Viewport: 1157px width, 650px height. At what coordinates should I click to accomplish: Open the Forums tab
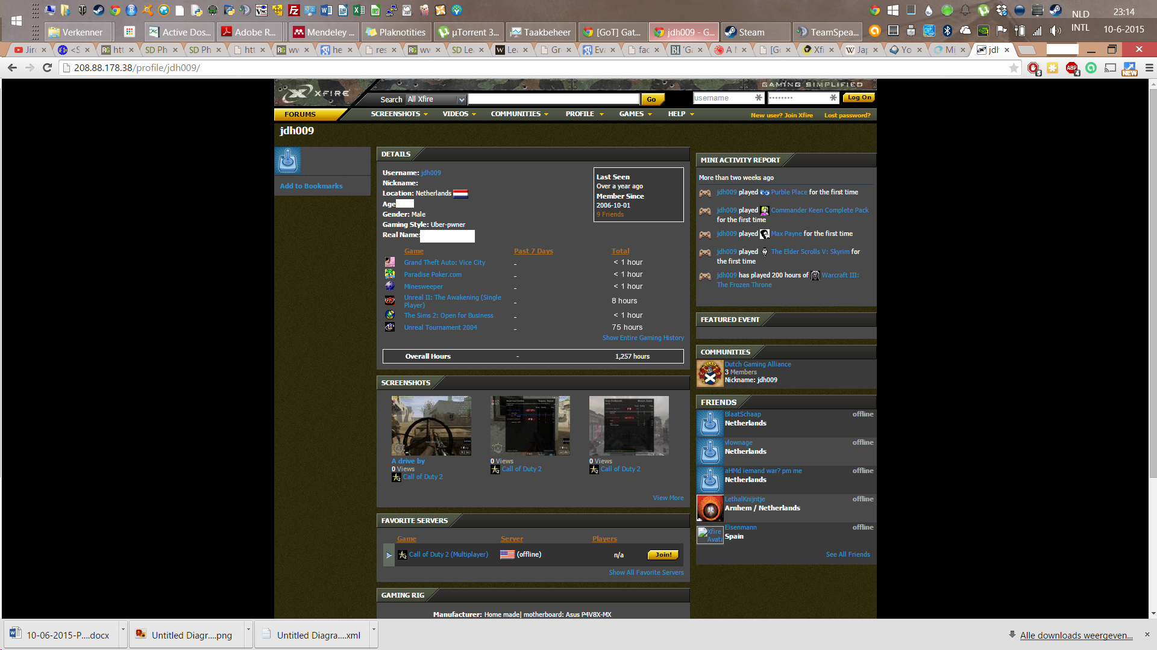[300, 114]
